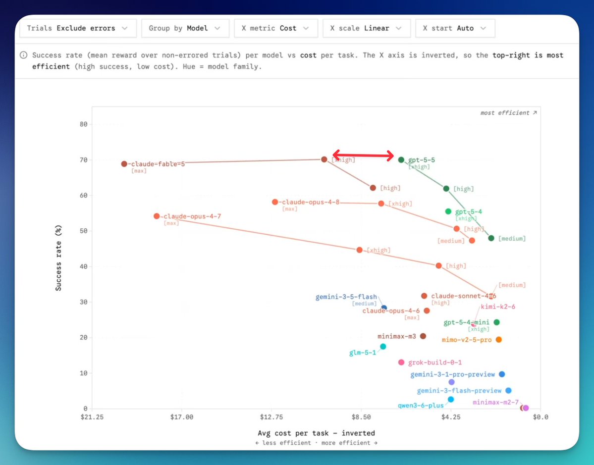Click the gpt-5-5 [medium] data point
The image size is (594, 465).
click(491, 238)
